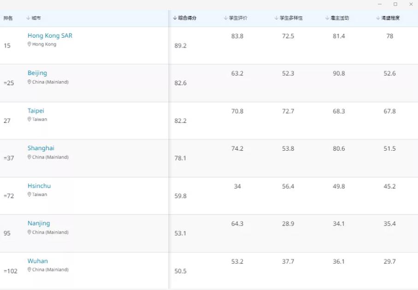
Task: Click the 74.2 value in Shanghai's row
Action: coord(237,149)
